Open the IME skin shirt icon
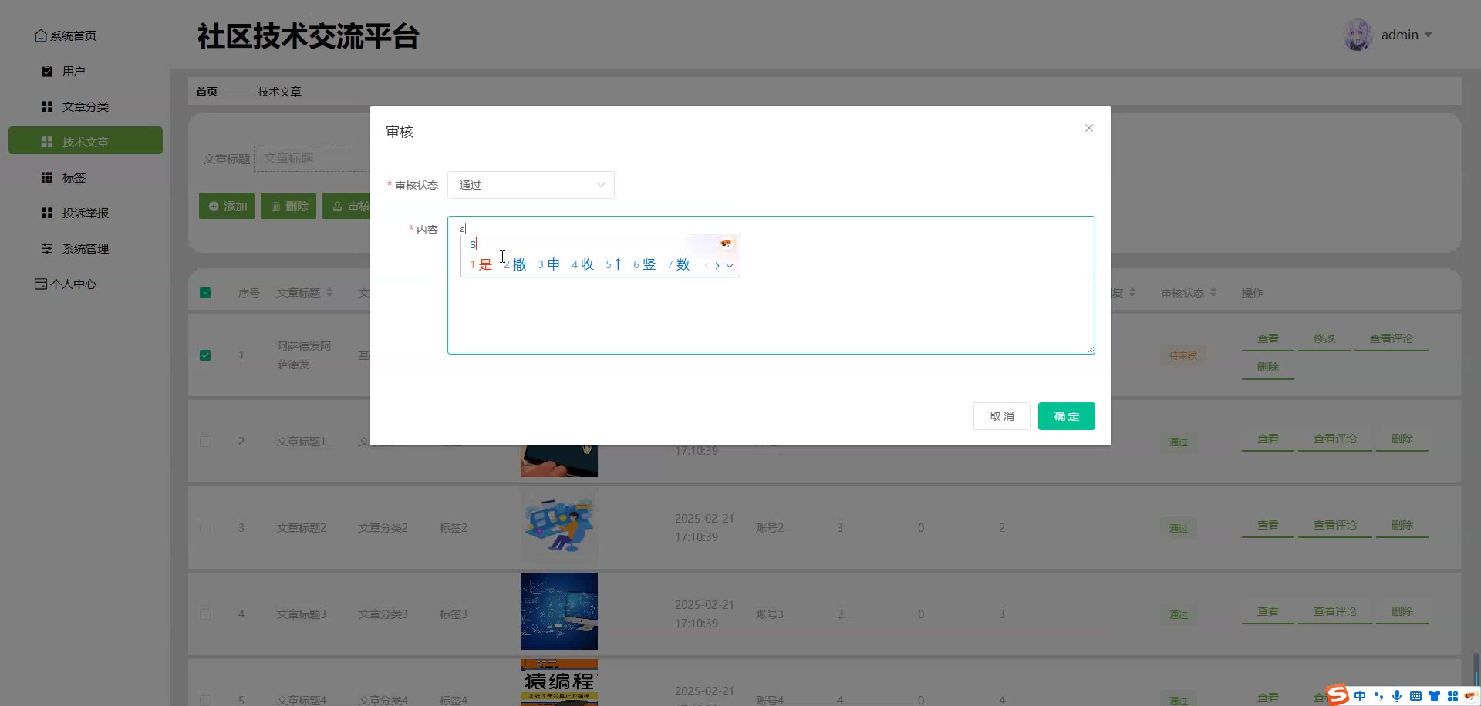The height and width of the screenshot is (706, 1481). pyautogui.click(x=1434, y=696)
